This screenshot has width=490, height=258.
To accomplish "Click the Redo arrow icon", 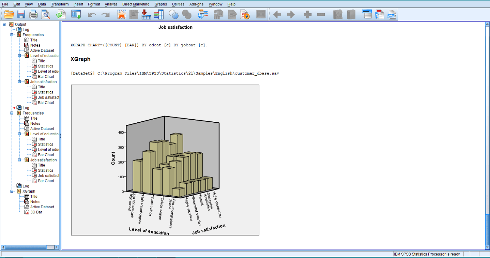I will 106,15.
